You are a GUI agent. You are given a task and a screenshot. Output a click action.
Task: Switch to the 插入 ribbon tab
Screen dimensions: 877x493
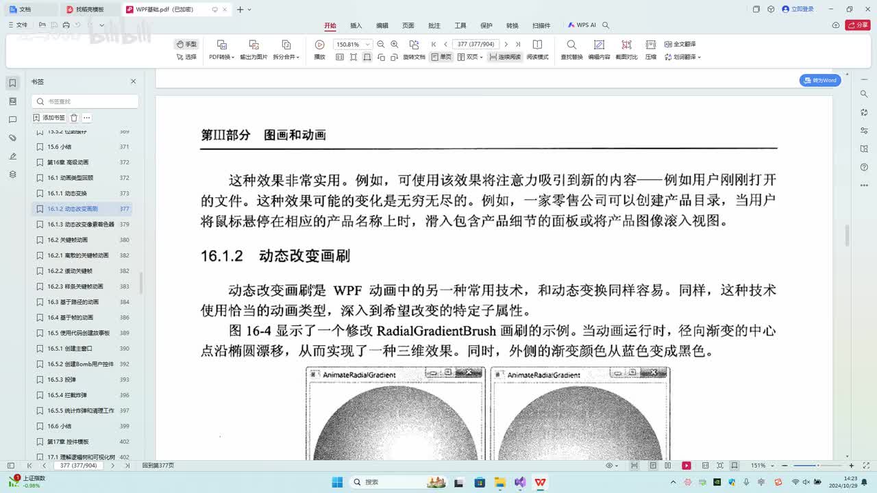click(x=356, y=25)
